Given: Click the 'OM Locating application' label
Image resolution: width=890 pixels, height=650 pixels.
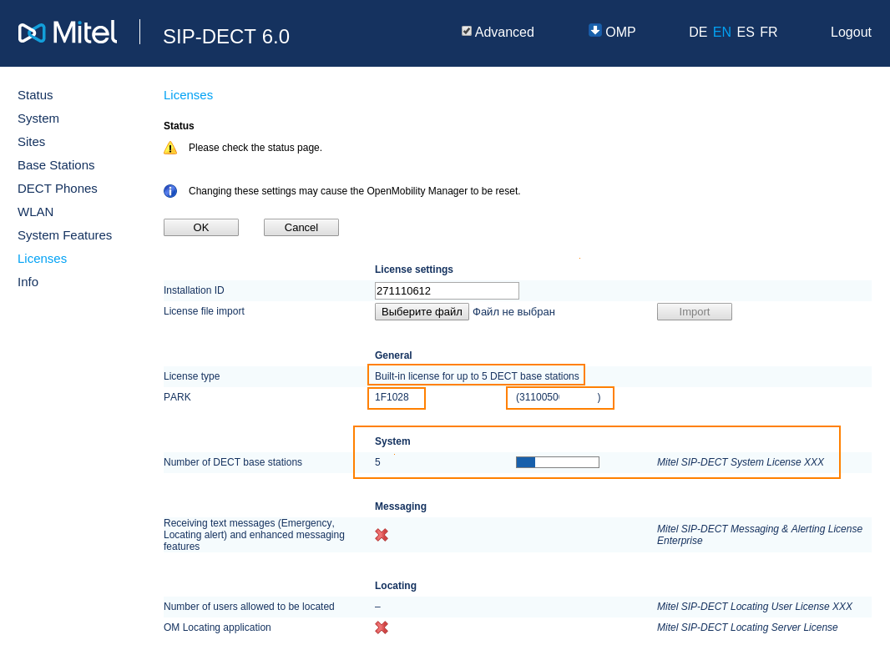Looking at the screenshot, I should (217, 627).
